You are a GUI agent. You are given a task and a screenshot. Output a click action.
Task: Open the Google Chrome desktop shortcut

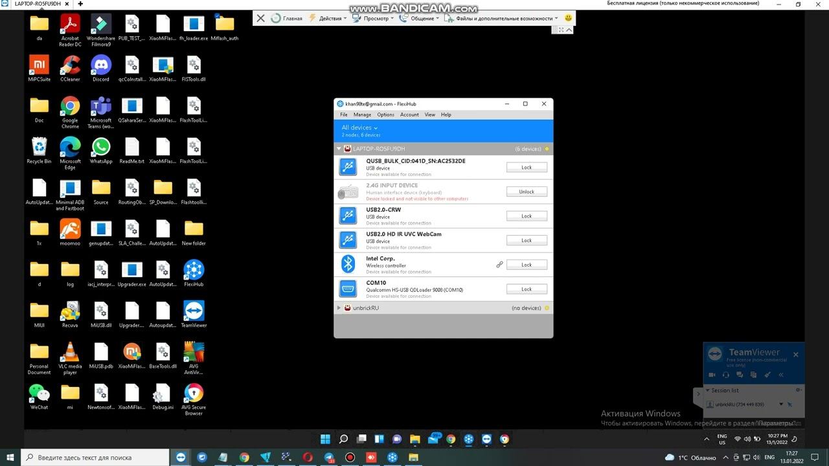tap(70, 113)
